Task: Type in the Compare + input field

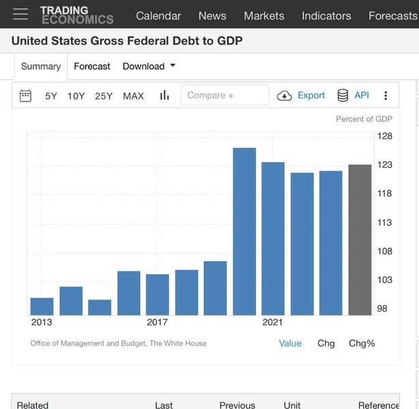Action: tap(225, 95)
